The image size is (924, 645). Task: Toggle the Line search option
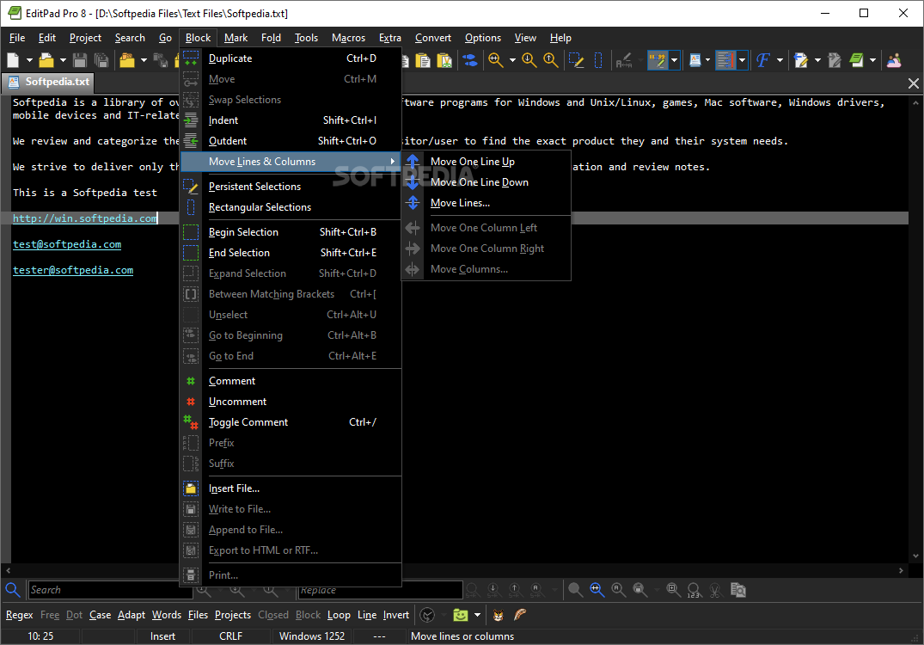pos(367,615)
